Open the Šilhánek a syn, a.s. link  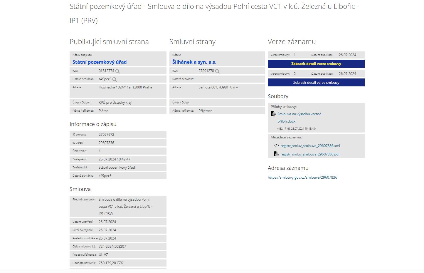(x=194, y=62)
